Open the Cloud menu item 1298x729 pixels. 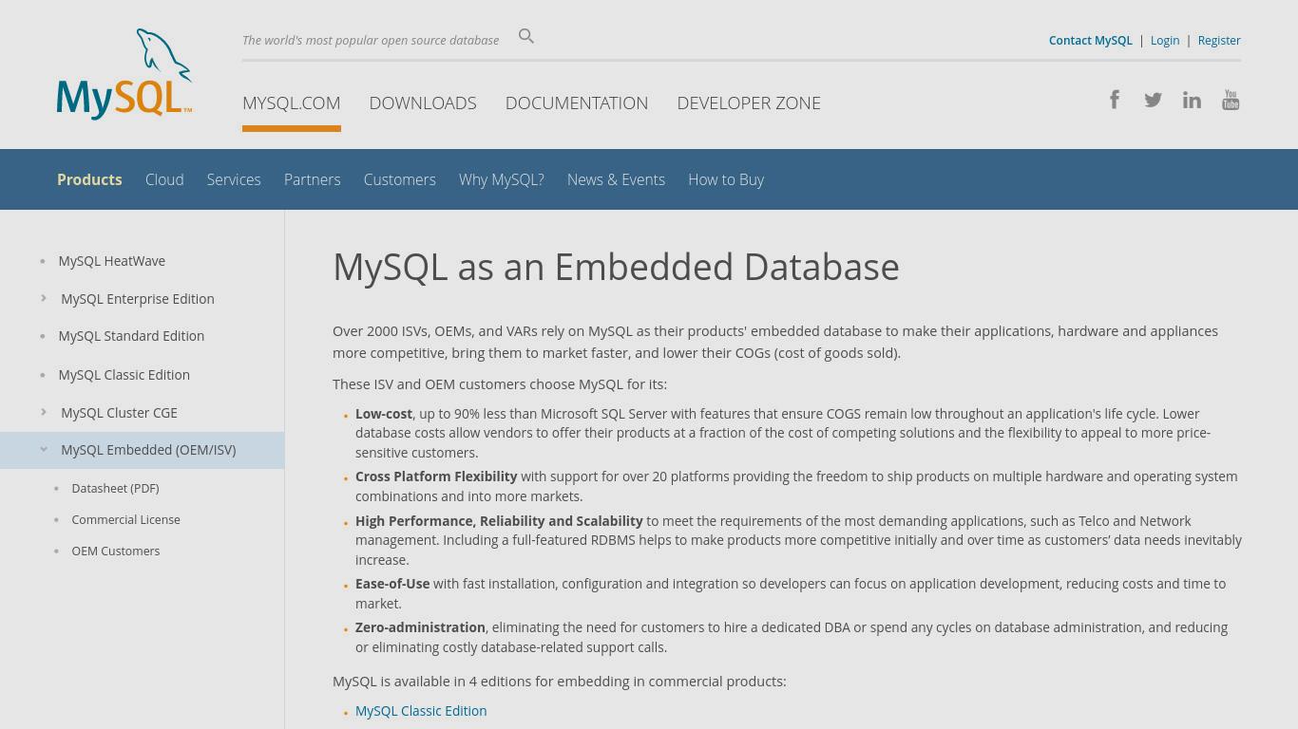(x=164, y=179)
